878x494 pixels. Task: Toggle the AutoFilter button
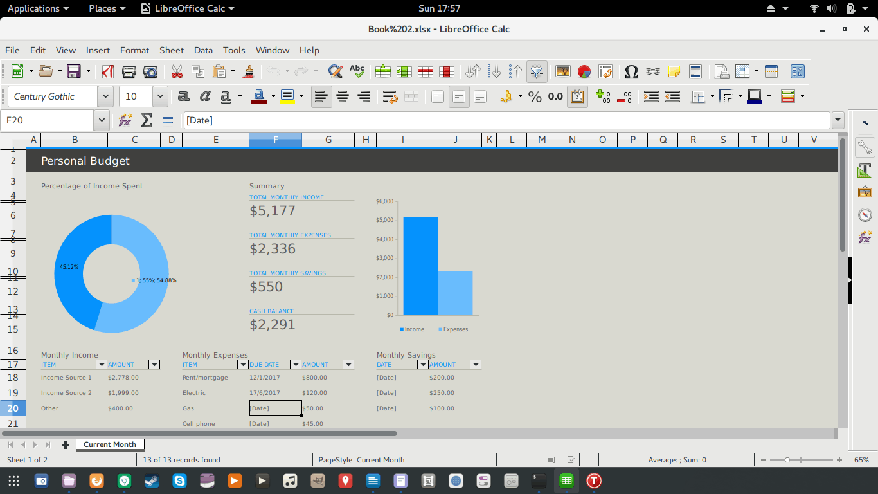tap(537, 71)
